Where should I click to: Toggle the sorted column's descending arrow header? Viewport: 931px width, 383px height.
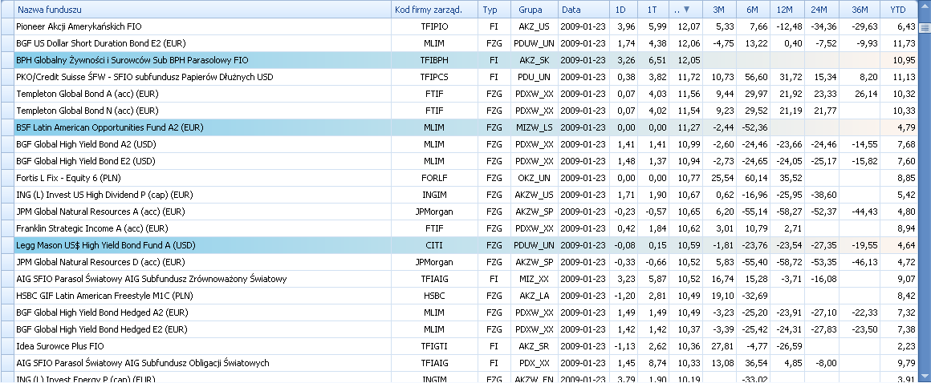(687, 10)
